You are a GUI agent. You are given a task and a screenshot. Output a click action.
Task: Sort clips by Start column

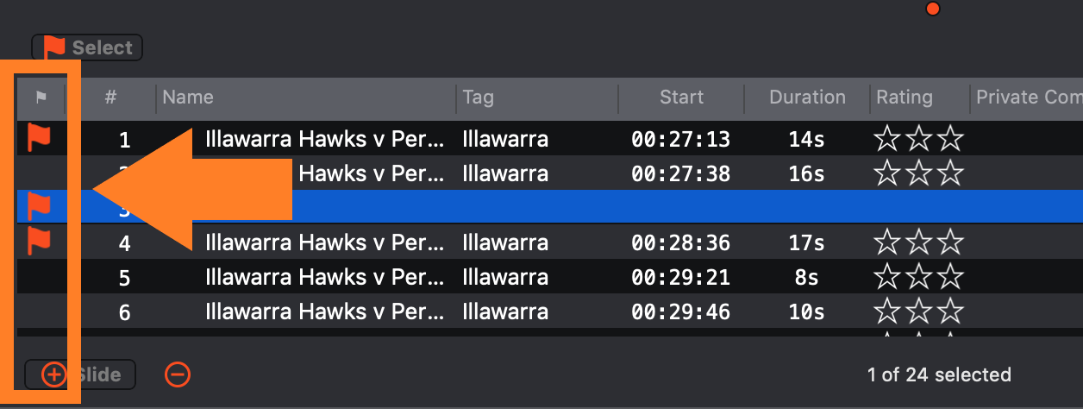[x=681, y=98]
